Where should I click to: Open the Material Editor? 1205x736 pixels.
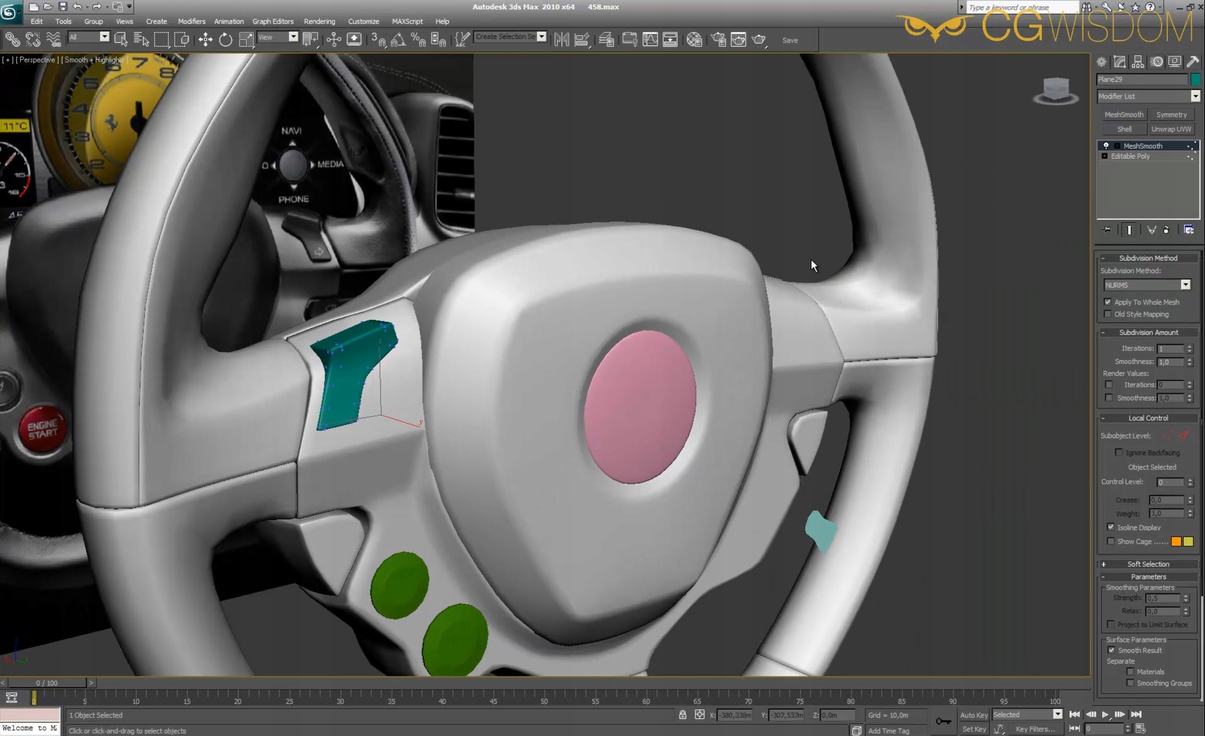pyautogui.click(x=694, y=40)
